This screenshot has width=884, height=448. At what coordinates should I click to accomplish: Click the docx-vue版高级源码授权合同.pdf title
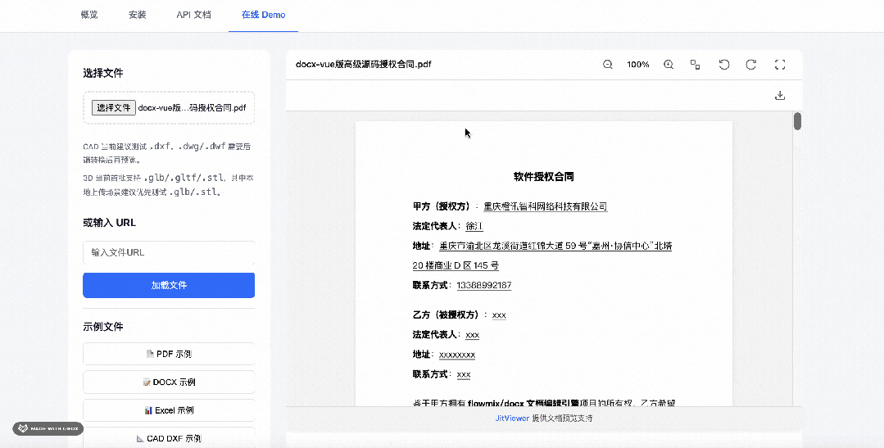[363, 64]
